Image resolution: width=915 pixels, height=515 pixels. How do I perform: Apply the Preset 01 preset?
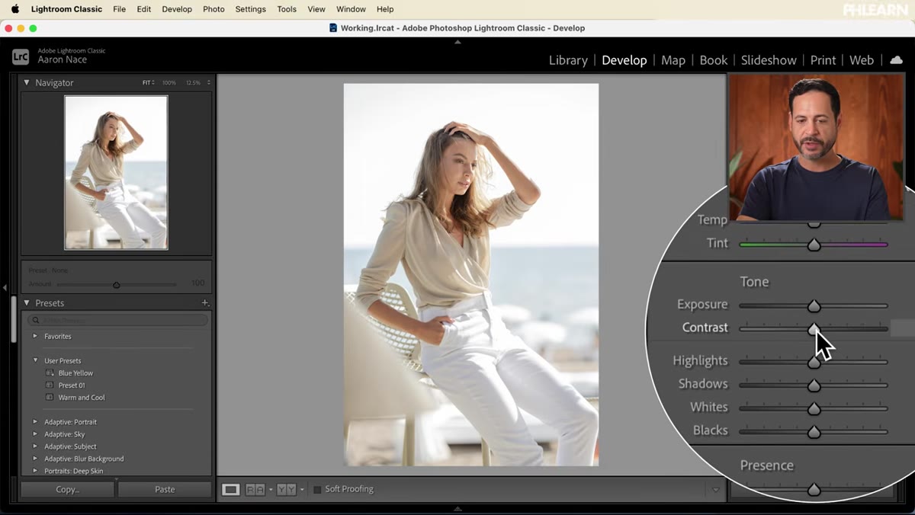72,385
